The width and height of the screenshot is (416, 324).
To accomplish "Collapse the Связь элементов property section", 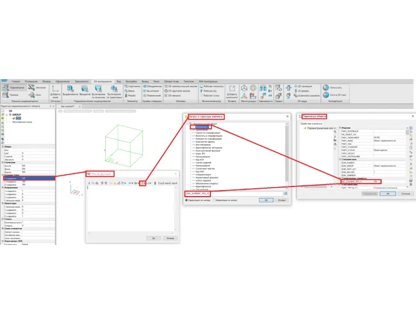I will click(x=2, y=229).
